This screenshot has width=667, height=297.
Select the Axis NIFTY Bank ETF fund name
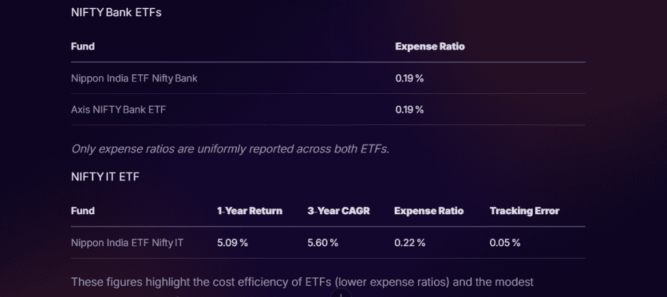[119, 109]
